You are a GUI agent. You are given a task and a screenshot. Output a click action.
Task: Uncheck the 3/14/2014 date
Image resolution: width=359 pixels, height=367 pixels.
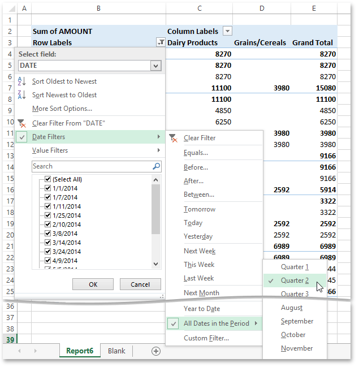point(47,242)
